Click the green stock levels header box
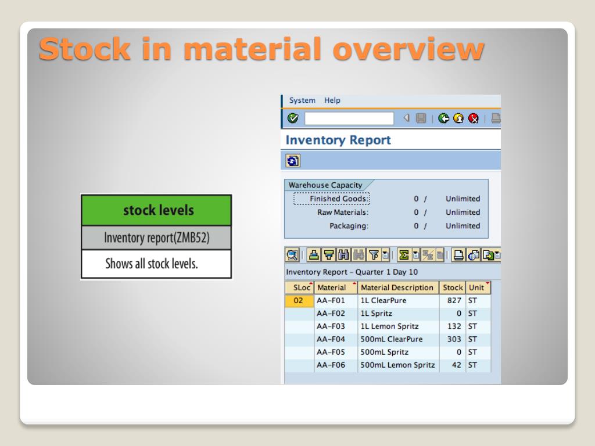Viewport: 595px width, 446px height. click(156, 210)
